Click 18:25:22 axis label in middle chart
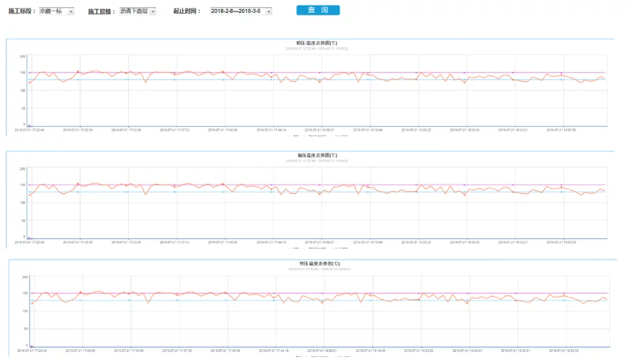Viewport: 638px width, 364px height. coord(416,242)
